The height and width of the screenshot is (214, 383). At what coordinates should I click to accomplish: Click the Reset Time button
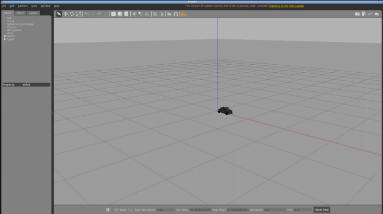[x=322, y=210]
